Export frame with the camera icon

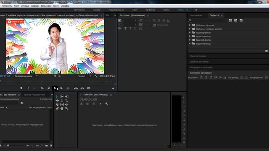click(x=89, y=88)
